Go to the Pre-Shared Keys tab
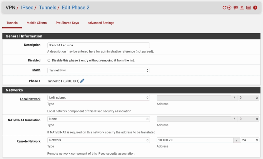The height and width of the screenshot is (159, 263). tap(67, 23)
